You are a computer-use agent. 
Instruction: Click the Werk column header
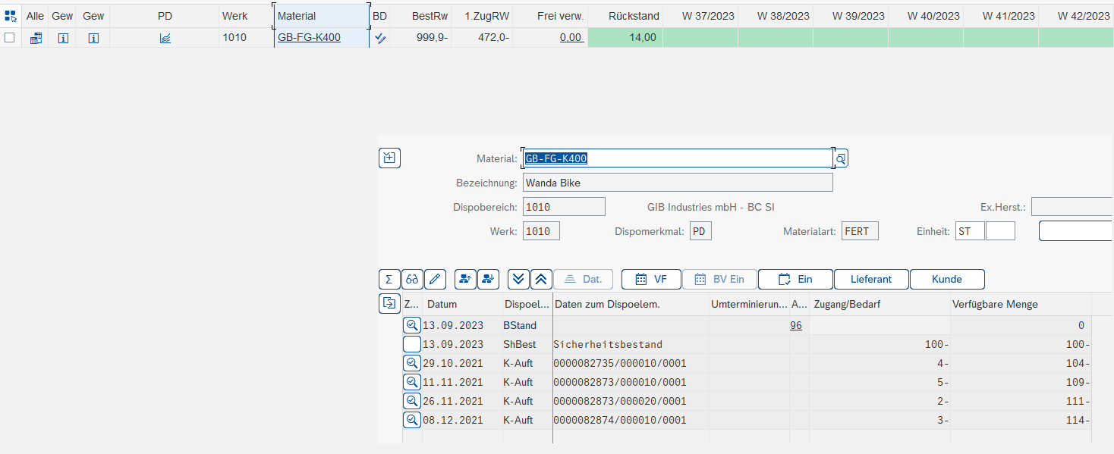point(234,15)
